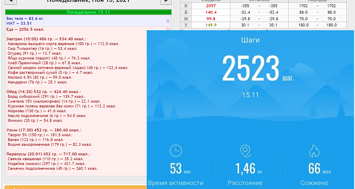Click the carbs value 149.9 in row У
The width and height of the screenshot is (355, 189).
(211, 25)
